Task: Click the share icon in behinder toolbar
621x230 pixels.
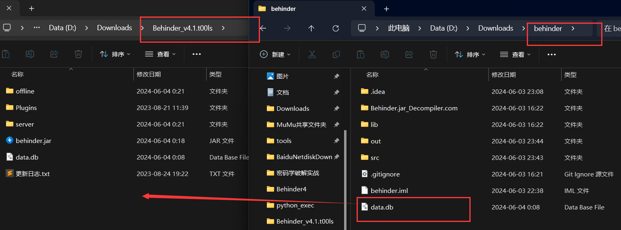Action: point(409,54)
